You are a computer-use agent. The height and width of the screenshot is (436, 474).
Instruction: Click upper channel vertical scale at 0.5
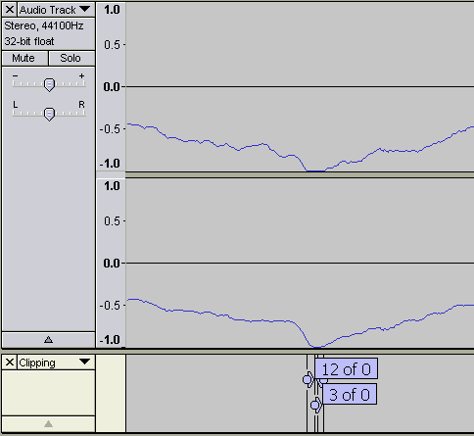coord(112,45)
